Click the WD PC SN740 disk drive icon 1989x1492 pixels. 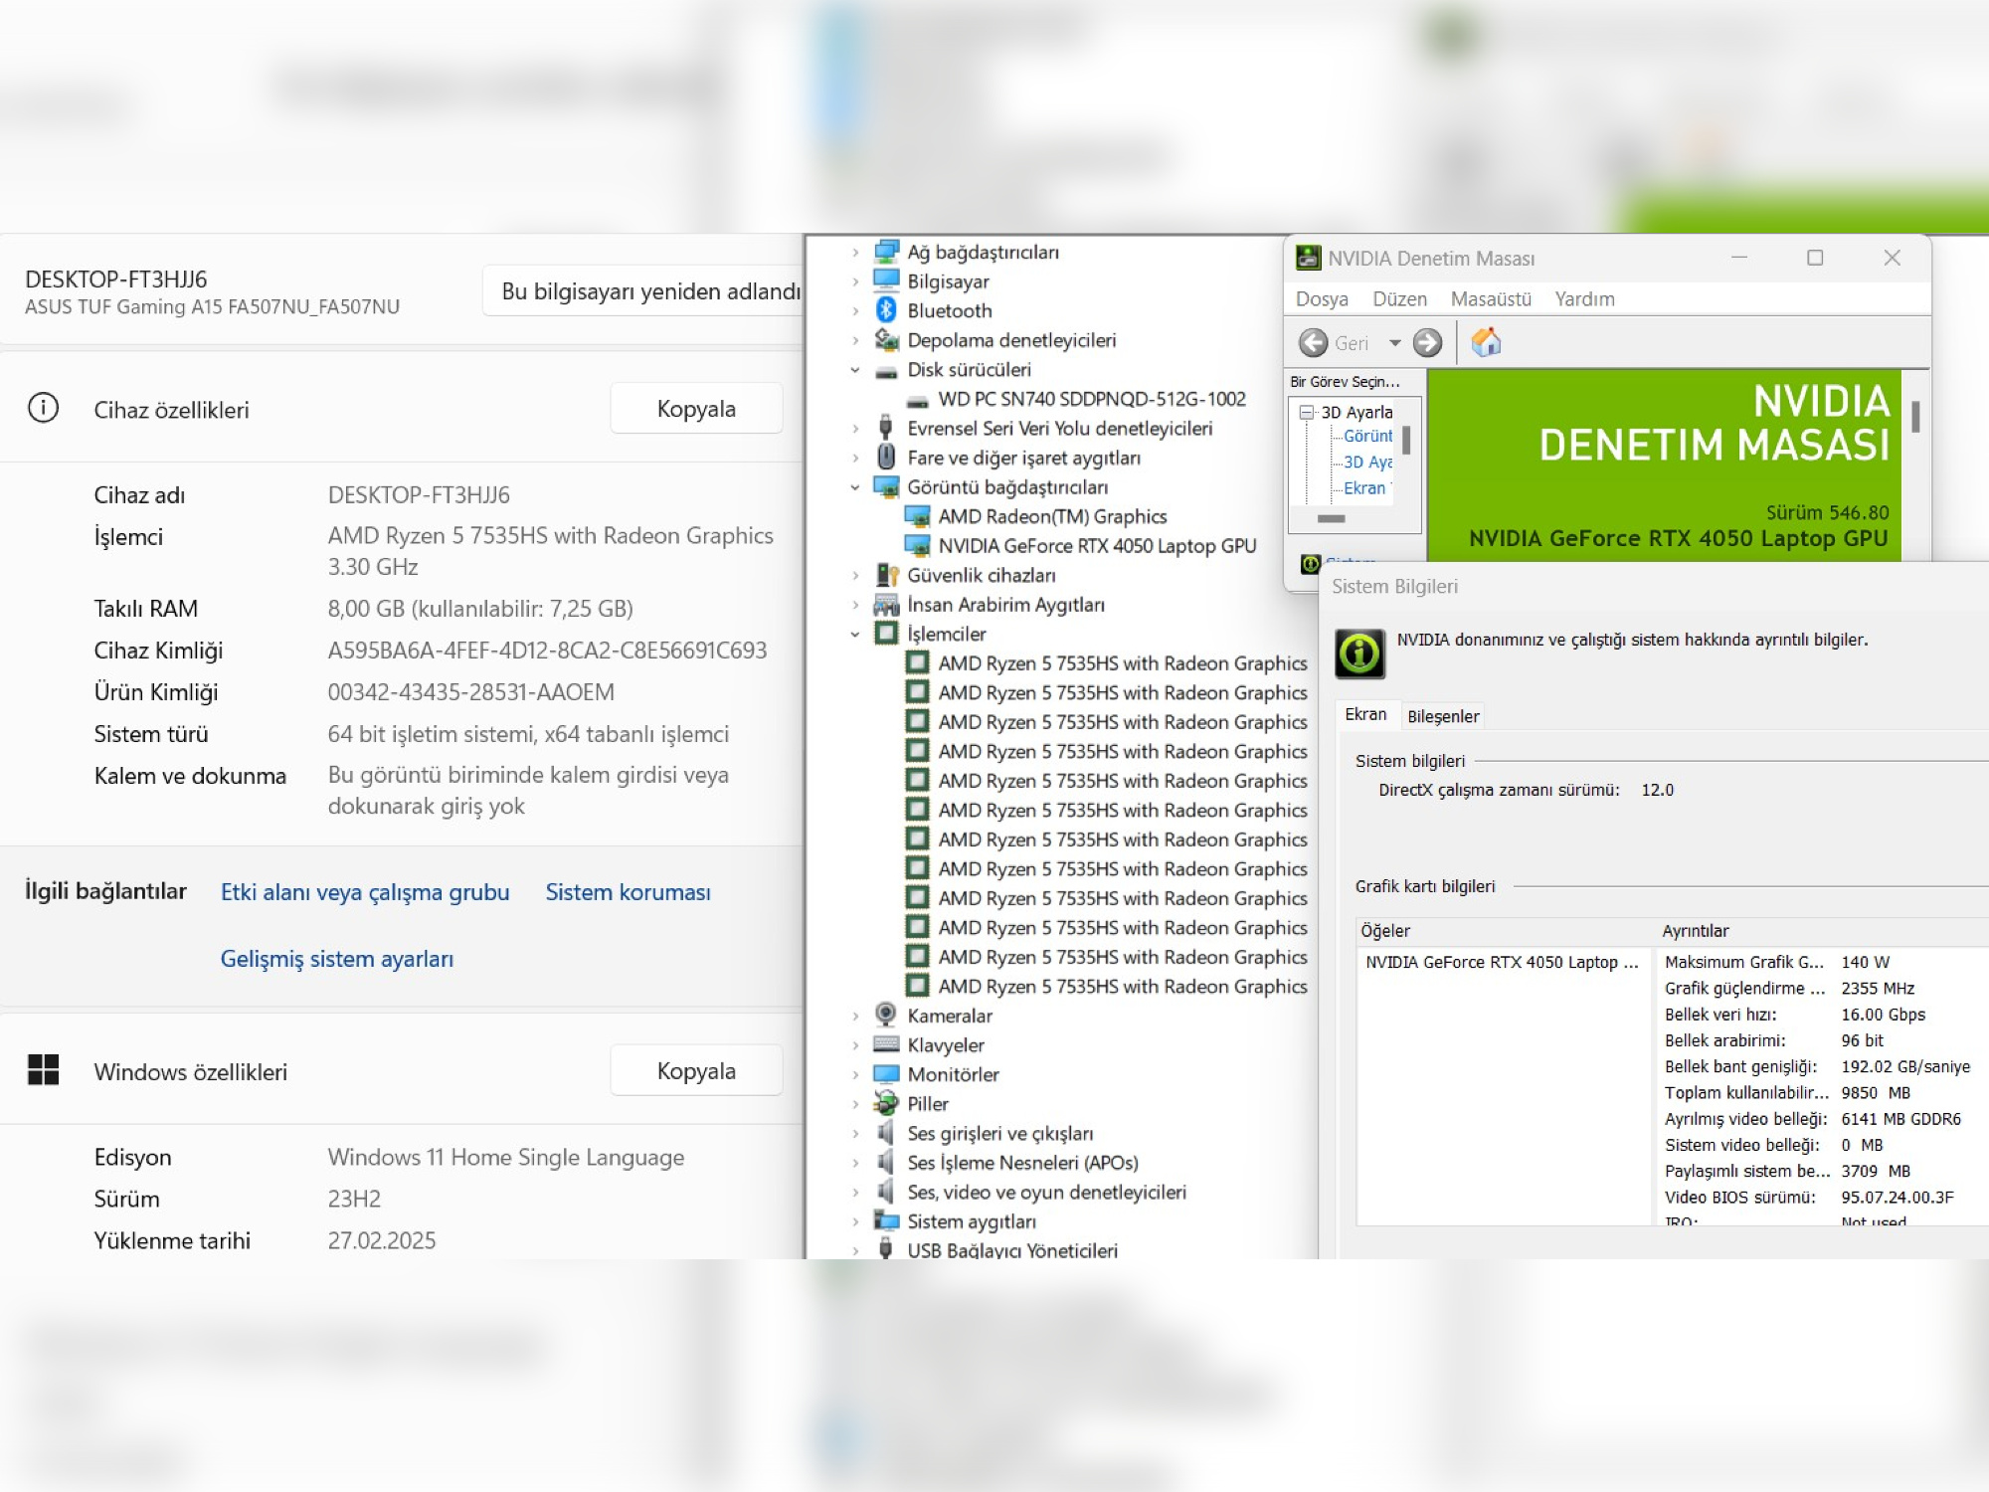(x=918, y=400)
